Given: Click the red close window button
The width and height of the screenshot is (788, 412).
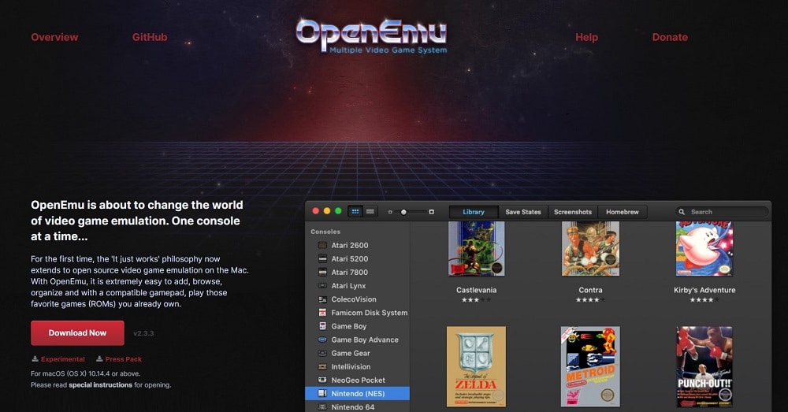Looking at the screenshot, I should 316,212.
